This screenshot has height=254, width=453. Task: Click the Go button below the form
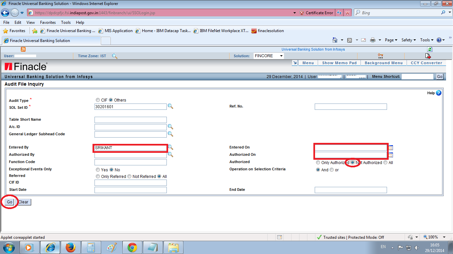(x=10, y=202)
